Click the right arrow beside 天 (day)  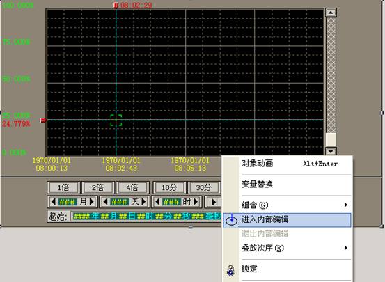(144, 202)
